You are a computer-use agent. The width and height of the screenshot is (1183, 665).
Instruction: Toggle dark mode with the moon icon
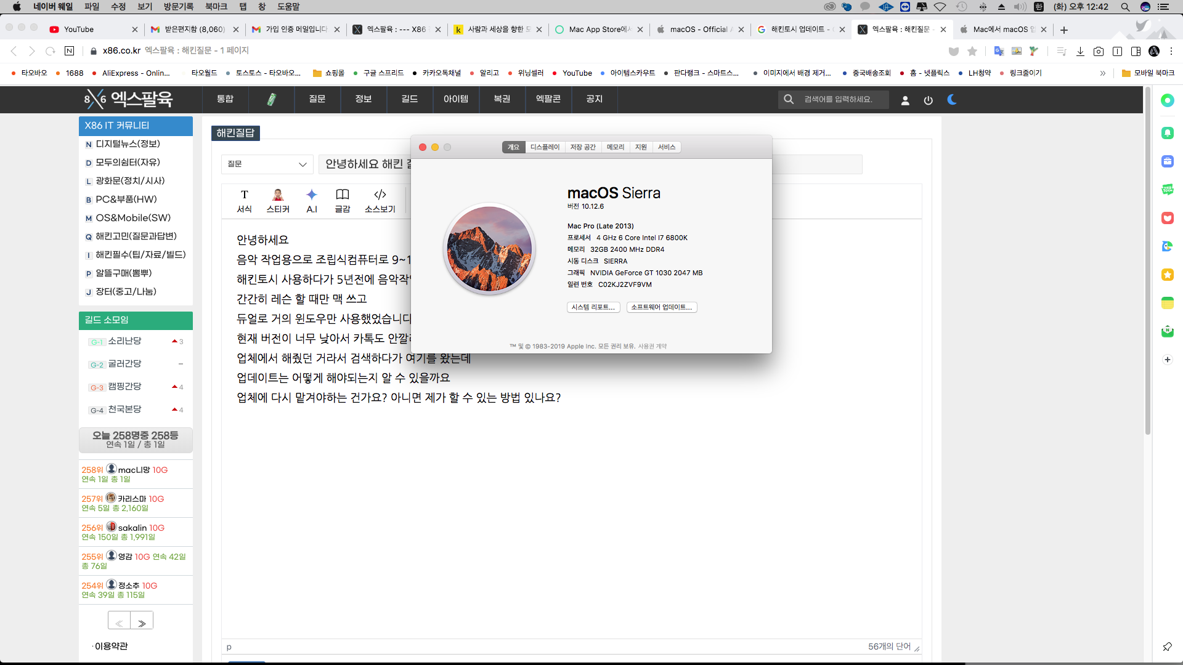pyautogui.click(x=952, y=99)
